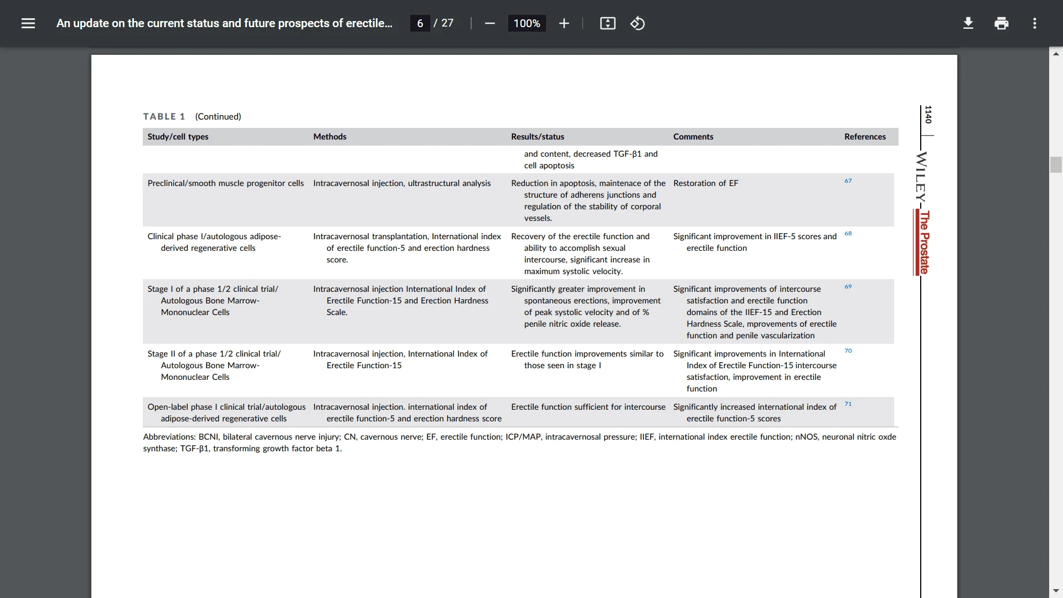Click the document title in toolbar
1063x598 pixels.
tap(224, 23)
